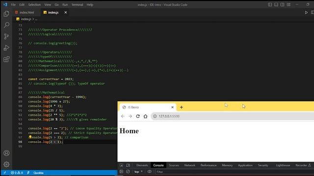Click the browser home icon
The image size is (314, 176).
pos(145,116)
